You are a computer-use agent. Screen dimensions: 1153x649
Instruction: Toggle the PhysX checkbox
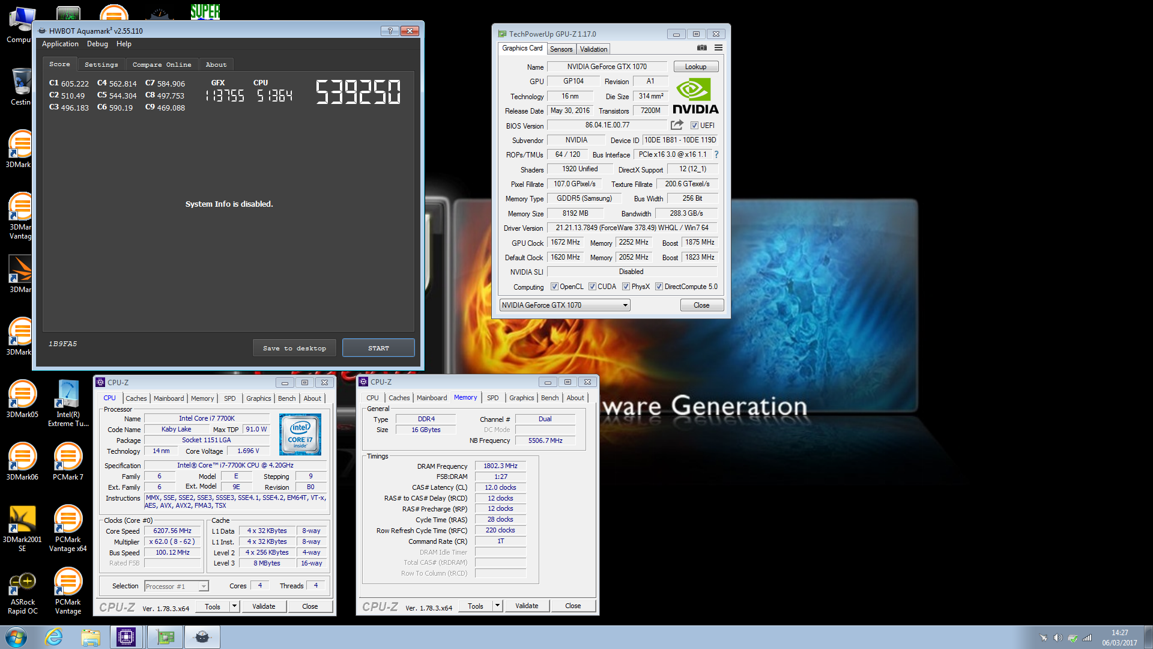pos(626,287)
